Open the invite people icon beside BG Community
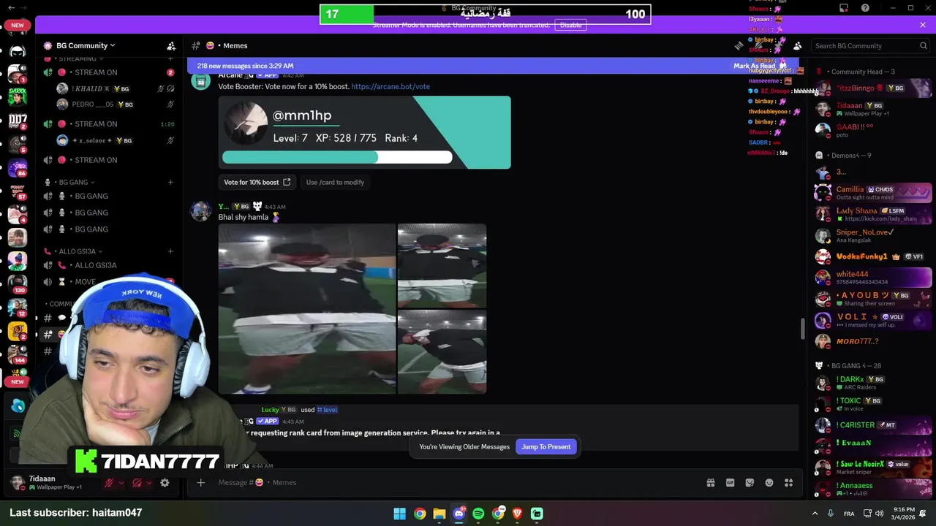Screen dimensions: 936x526 pos(171,45)
